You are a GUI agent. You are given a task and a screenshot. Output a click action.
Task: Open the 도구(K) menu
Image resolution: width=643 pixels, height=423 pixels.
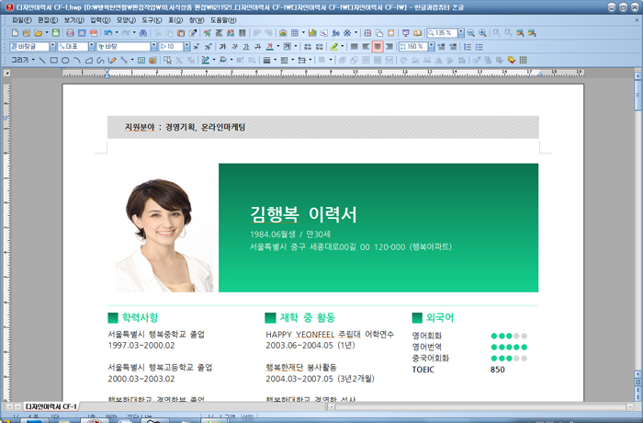click(152, 20)
